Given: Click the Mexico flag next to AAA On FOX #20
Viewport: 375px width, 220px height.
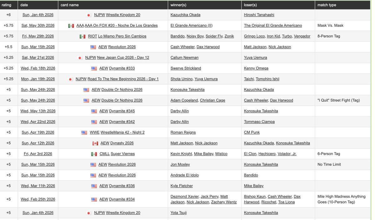Looking at the screenshot, I should [x=71, y=26].
